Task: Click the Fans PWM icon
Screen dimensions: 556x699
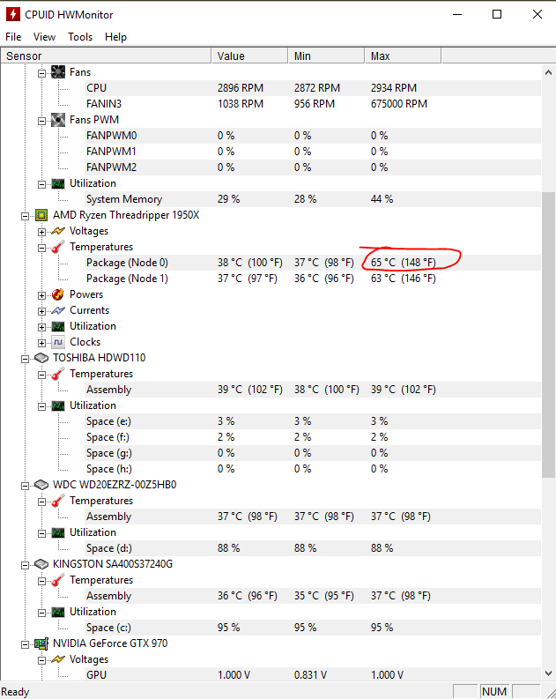Action: click(58, 120)
